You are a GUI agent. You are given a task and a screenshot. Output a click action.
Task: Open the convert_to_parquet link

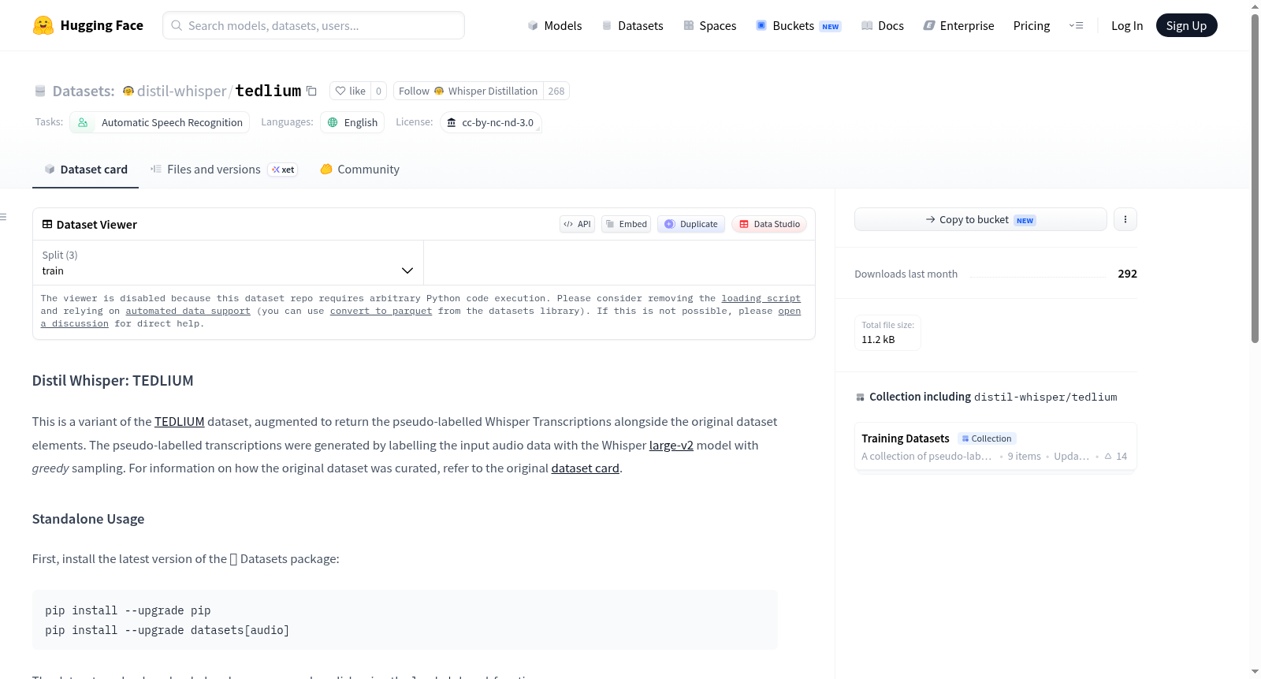(381, 312)
